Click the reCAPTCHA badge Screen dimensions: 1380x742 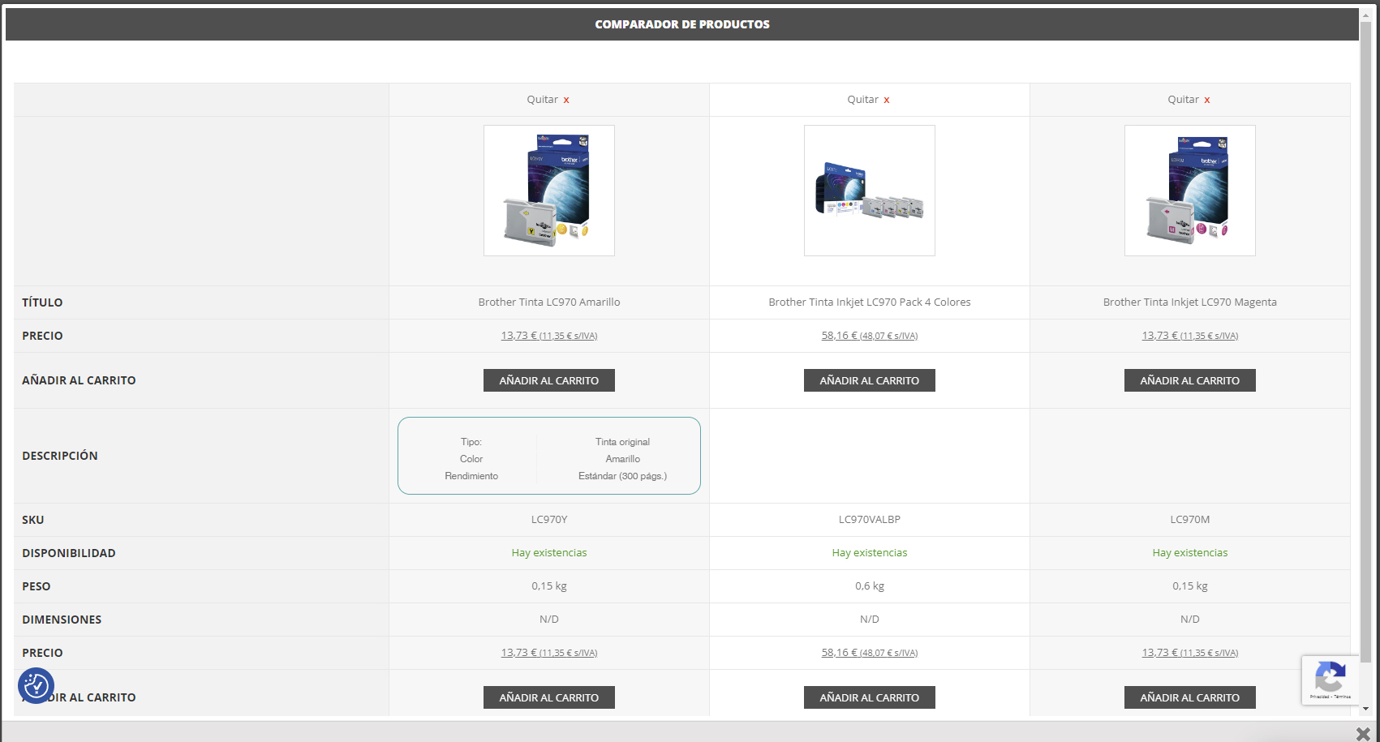pyautogui.click(x=1331, y=680)
